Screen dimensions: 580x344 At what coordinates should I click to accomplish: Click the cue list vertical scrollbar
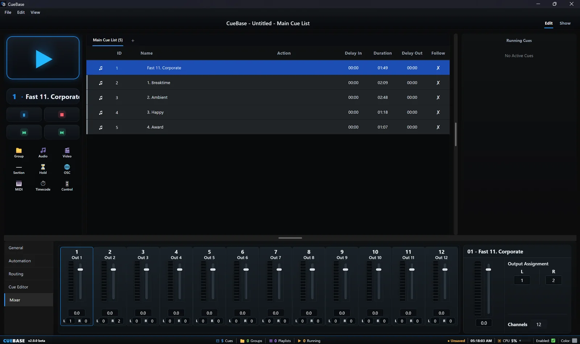click(456, 134)
